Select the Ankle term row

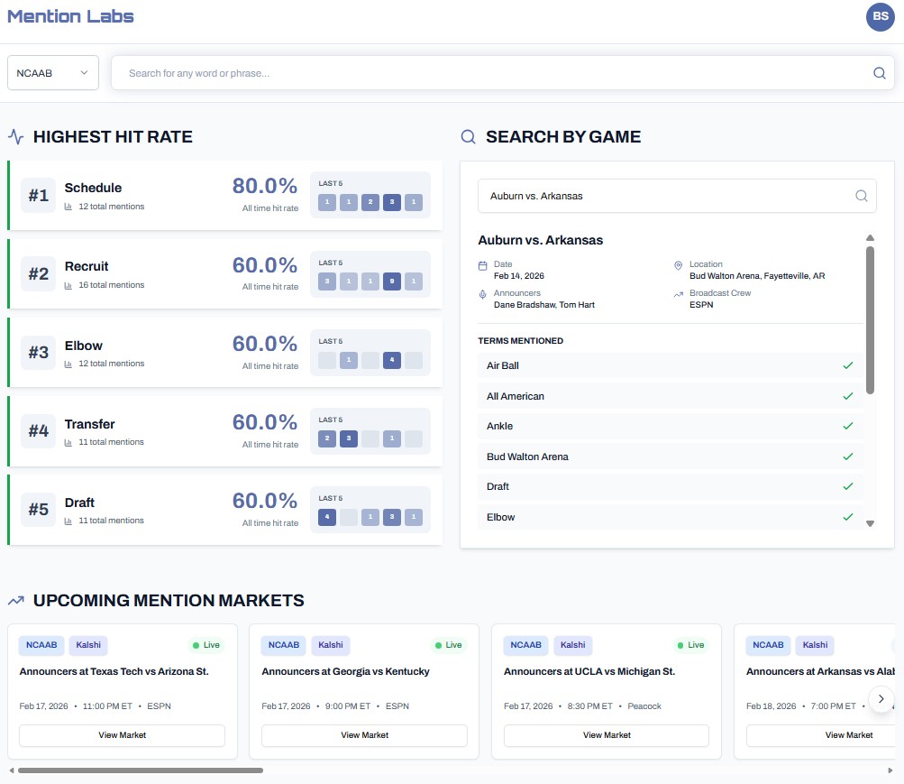670,427
